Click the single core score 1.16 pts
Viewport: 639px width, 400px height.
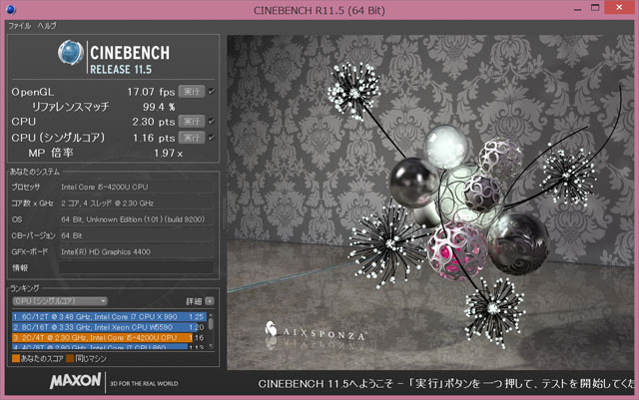[x=154, y=138]
